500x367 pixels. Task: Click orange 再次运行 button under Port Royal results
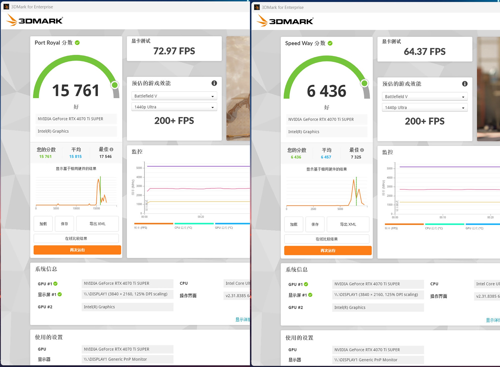tap(77, 250)
